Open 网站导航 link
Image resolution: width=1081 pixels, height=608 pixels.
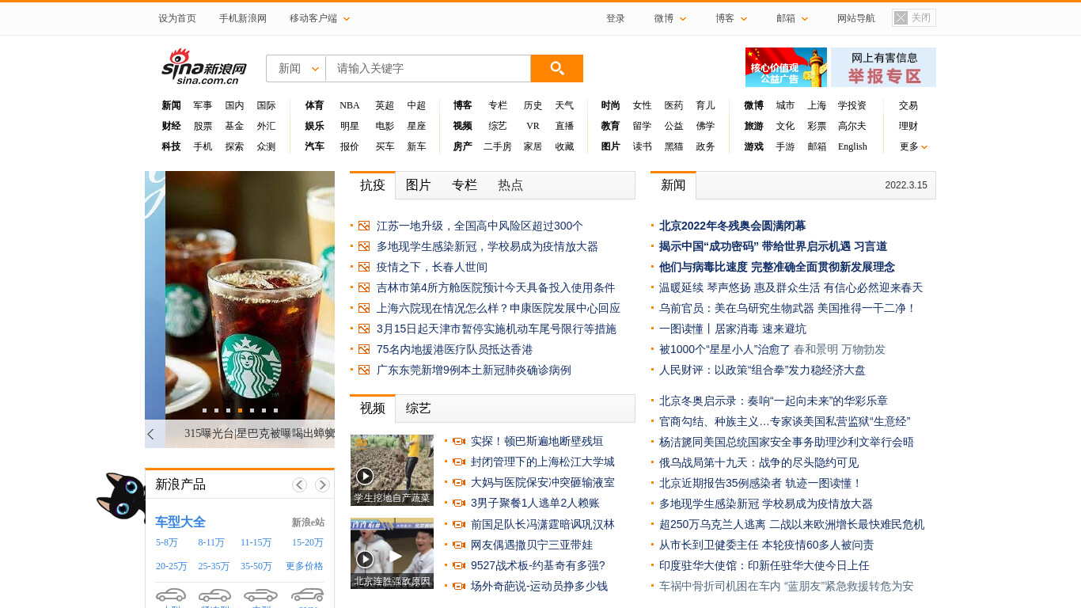tap(856, 18)
